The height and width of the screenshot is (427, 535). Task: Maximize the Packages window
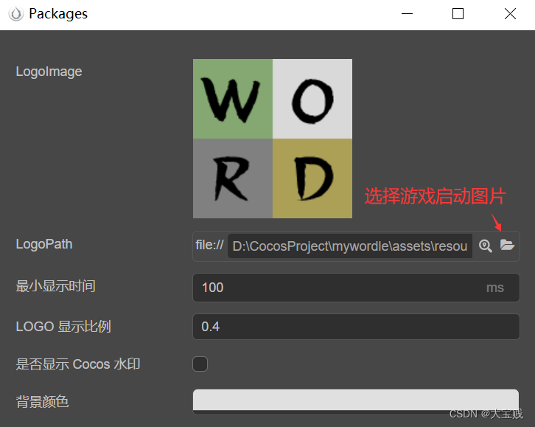coord(458,14)
